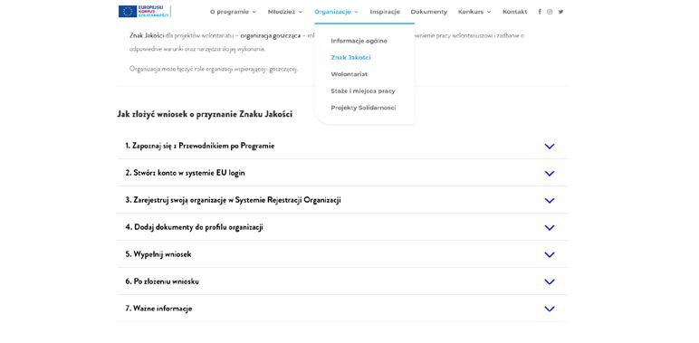The width and height of the screenshot is (699, 343).
Task: Expand step 1 Zapoznaj się z Przewodnikiem chevron
Action: pyautogui.click(x=550, y=146)
